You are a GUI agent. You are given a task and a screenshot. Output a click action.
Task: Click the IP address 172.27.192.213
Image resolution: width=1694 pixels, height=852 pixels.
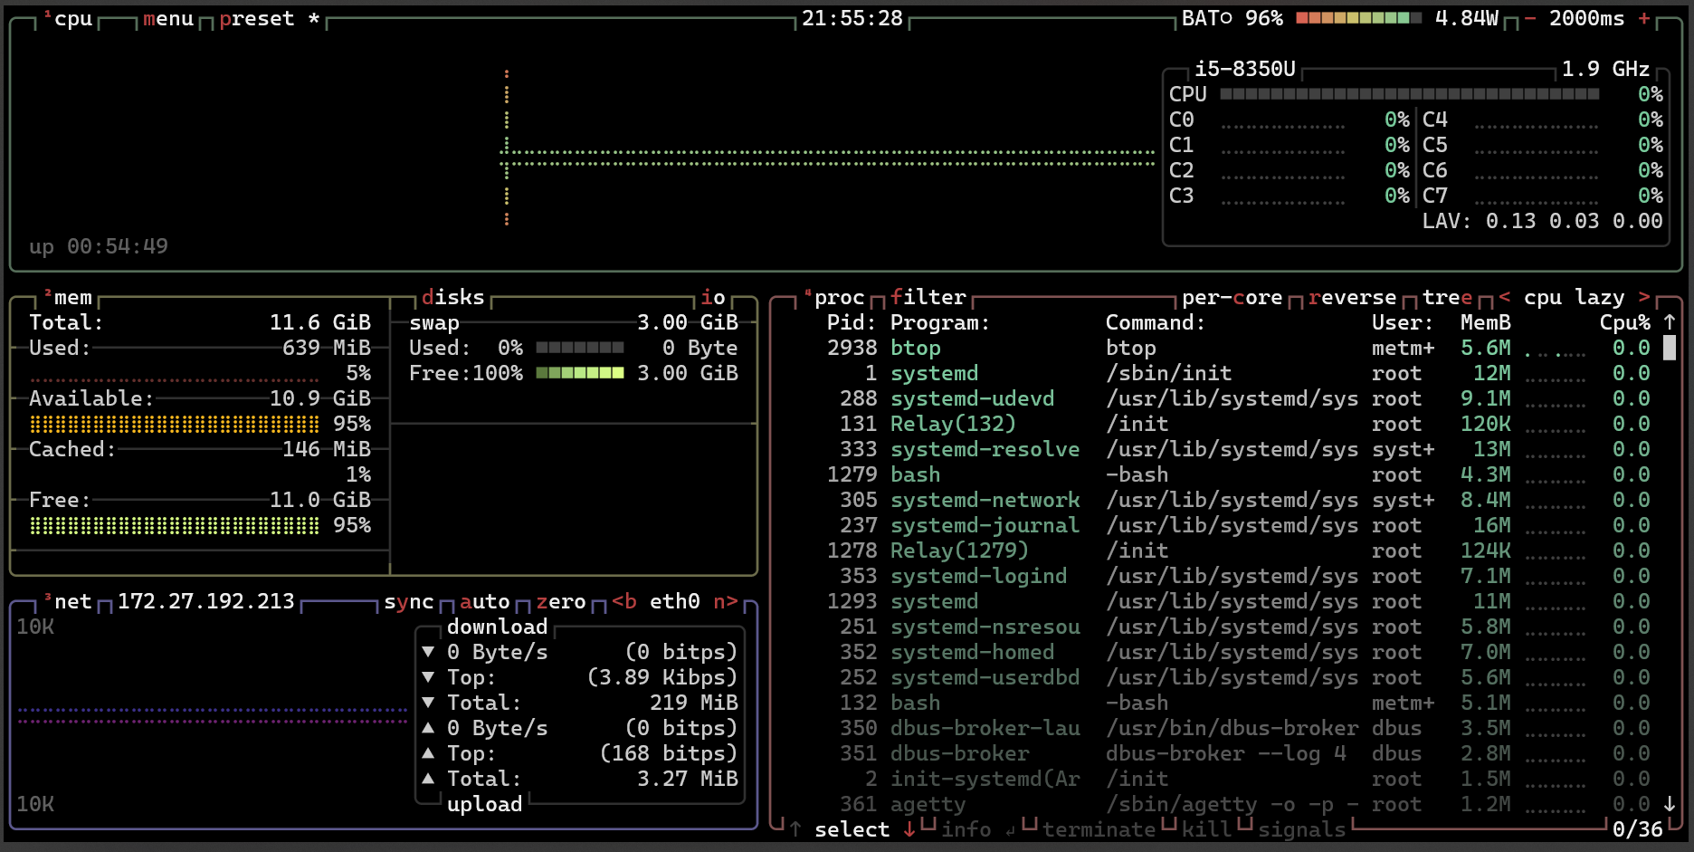click(x=206, y=601)
